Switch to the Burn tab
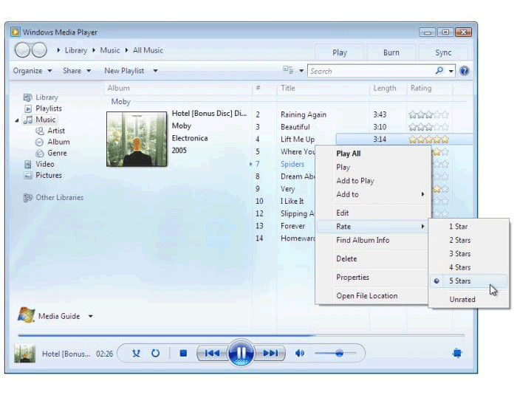 [x=391, y=52]
